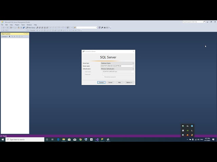
Task: Click the NVIDIA icon in tray overflow
Action: (x=188, y=131)
